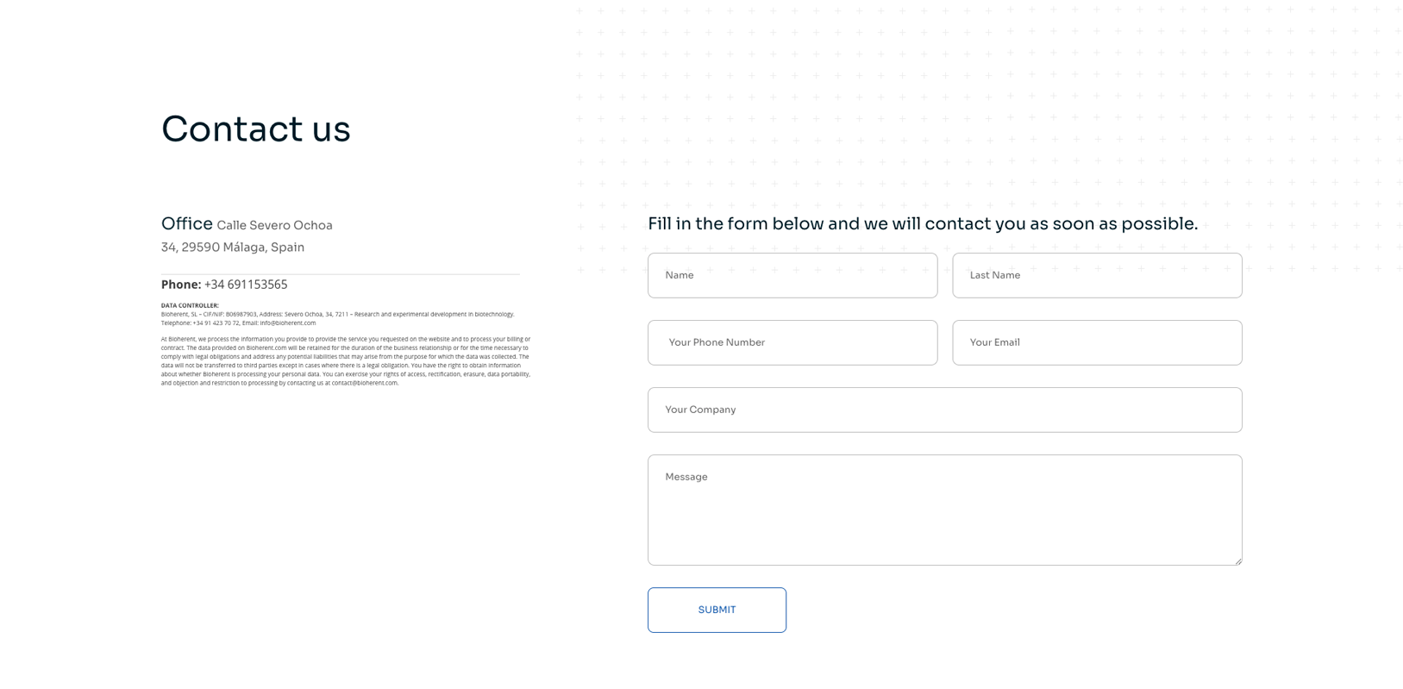The height and width of the screenshot is (689, 1403).
Task: Select the Your Phone Number field
Action: pyautogui.click(x=792, y=342)
